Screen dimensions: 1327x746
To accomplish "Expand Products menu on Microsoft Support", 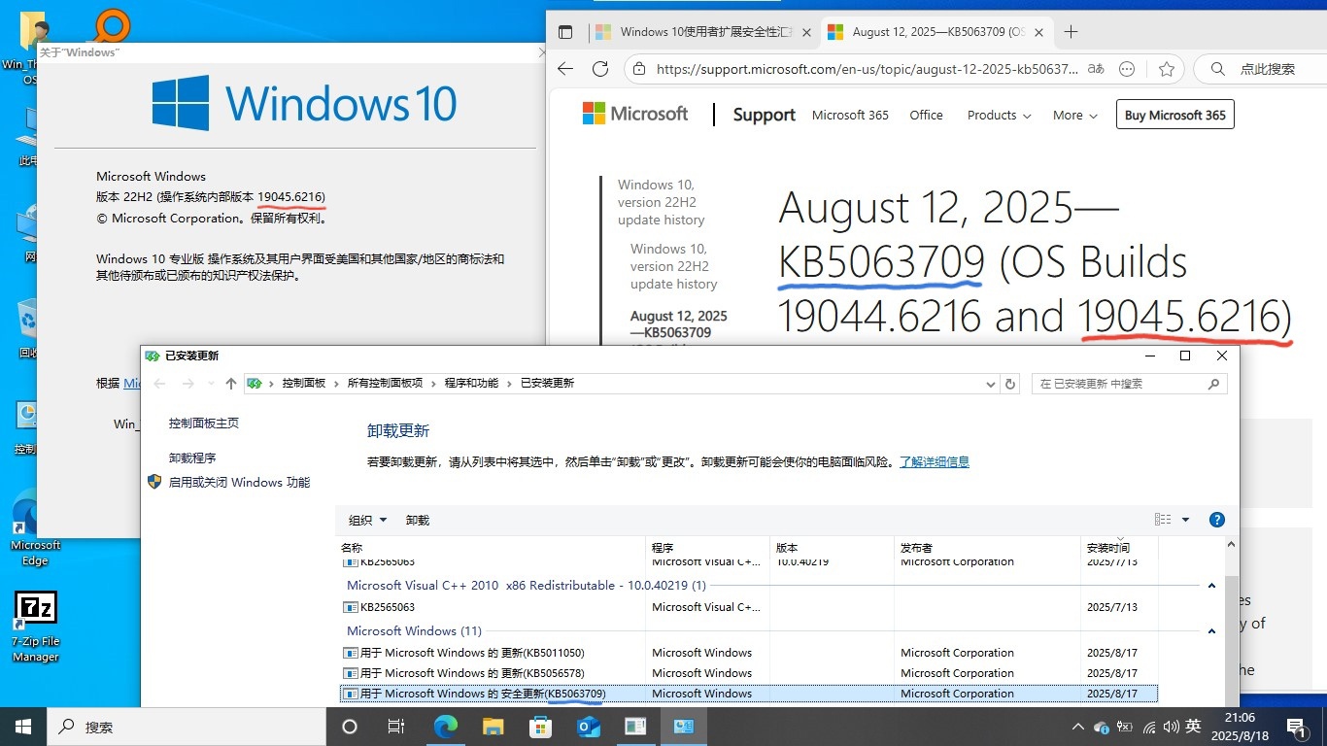I will tap(999, 115).
